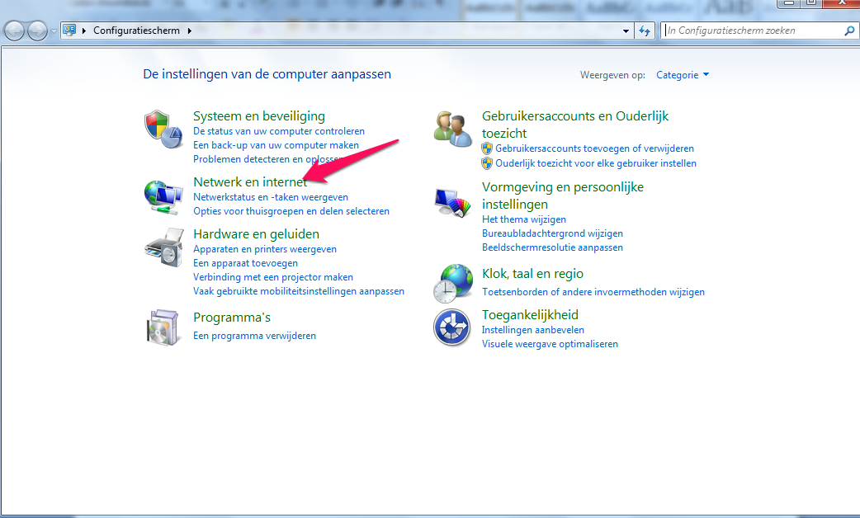Click Toetsenborden of andere invoermethoden wijzigen

pyautogui.click(x=593, y=292)
